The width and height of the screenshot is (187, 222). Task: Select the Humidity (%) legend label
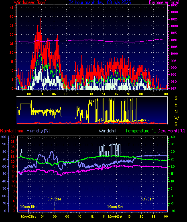(x=38, y=131)
